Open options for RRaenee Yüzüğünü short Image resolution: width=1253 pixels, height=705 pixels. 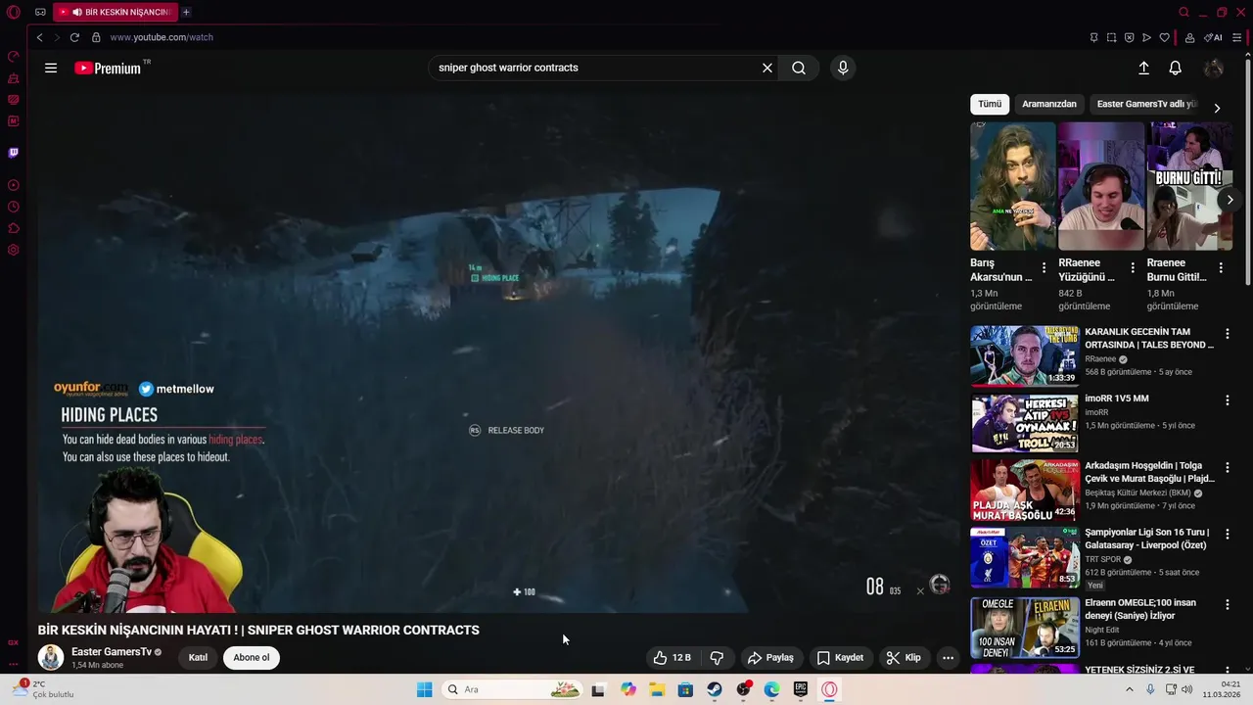(1133, 267)
